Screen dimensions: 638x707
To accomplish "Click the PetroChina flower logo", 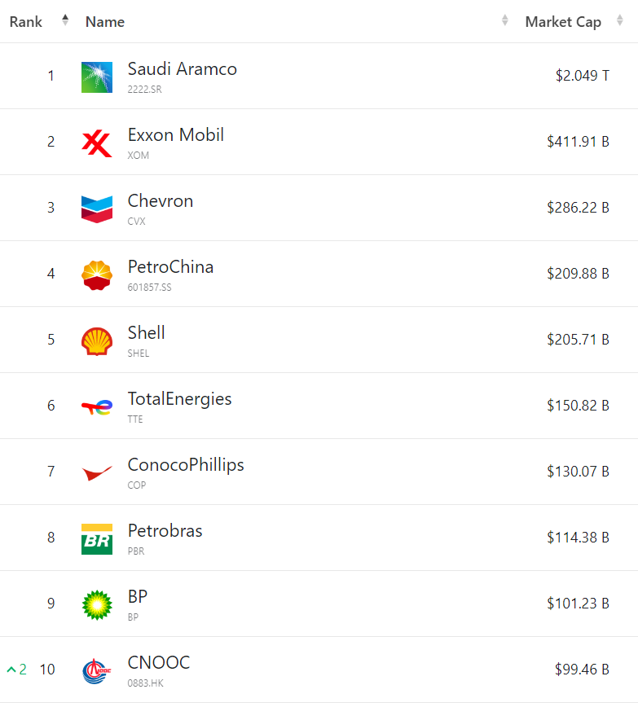I will (97, 273).
